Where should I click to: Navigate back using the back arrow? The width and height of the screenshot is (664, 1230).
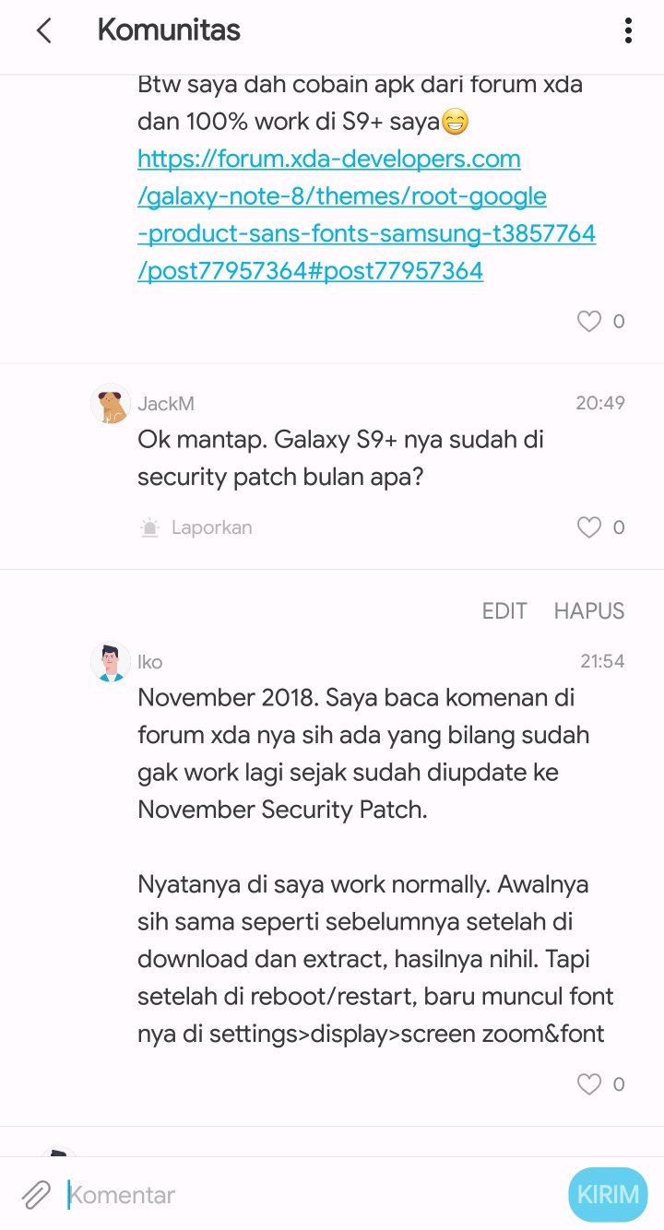pos(44,30)
